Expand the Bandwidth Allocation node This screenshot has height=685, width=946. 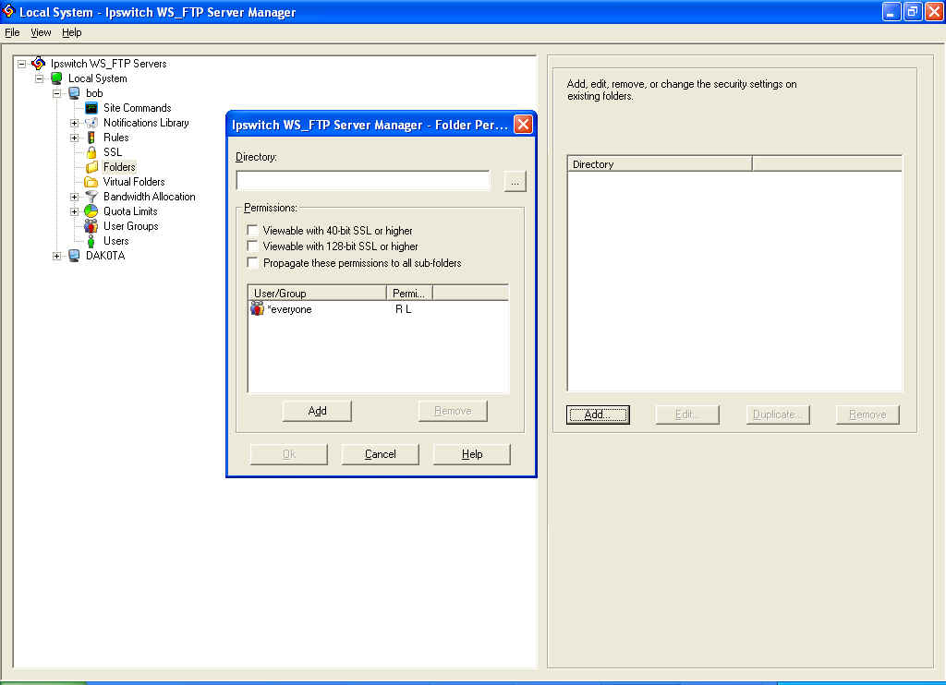[74, 197]
